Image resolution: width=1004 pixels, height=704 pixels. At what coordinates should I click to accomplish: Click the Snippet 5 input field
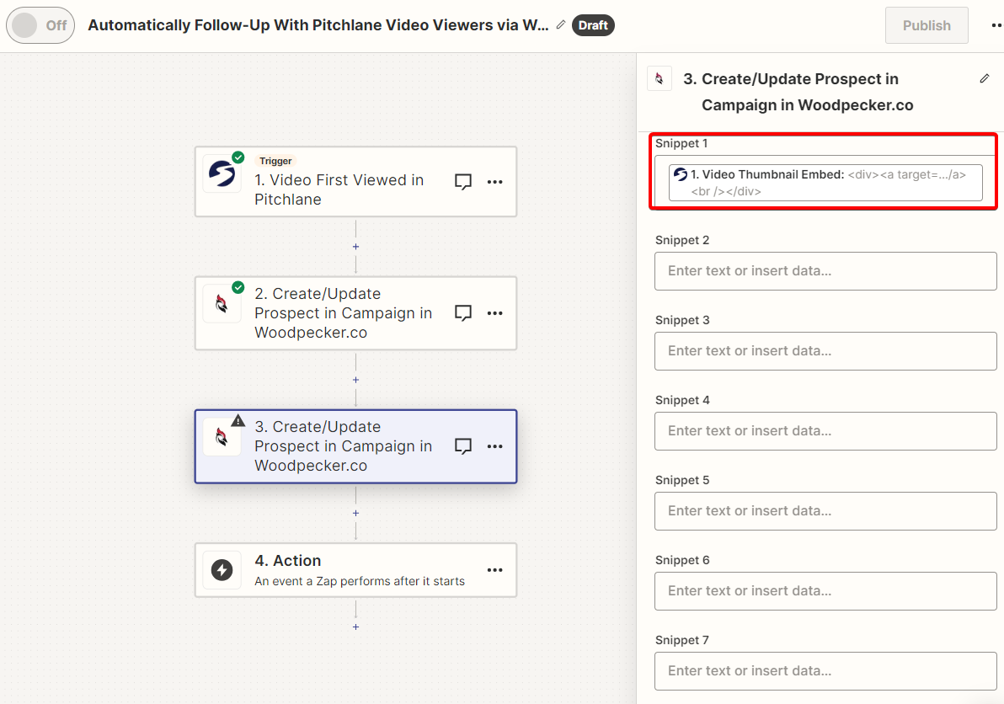[x=825, y=510]
